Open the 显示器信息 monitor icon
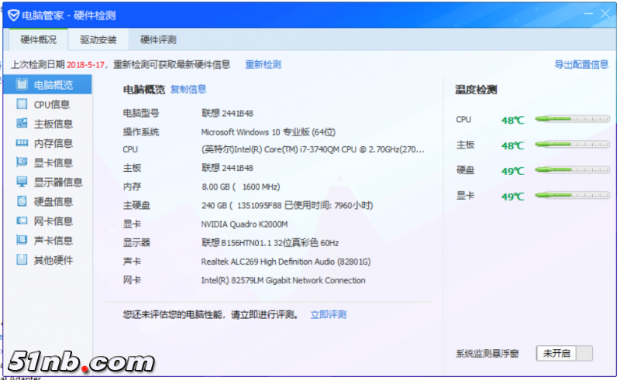This screenshot has height=380, width=620. (22, 181)
